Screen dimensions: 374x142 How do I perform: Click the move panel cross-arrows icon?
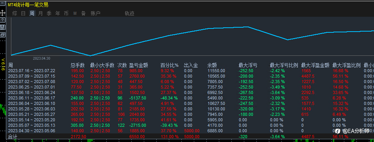pos(3,12)
